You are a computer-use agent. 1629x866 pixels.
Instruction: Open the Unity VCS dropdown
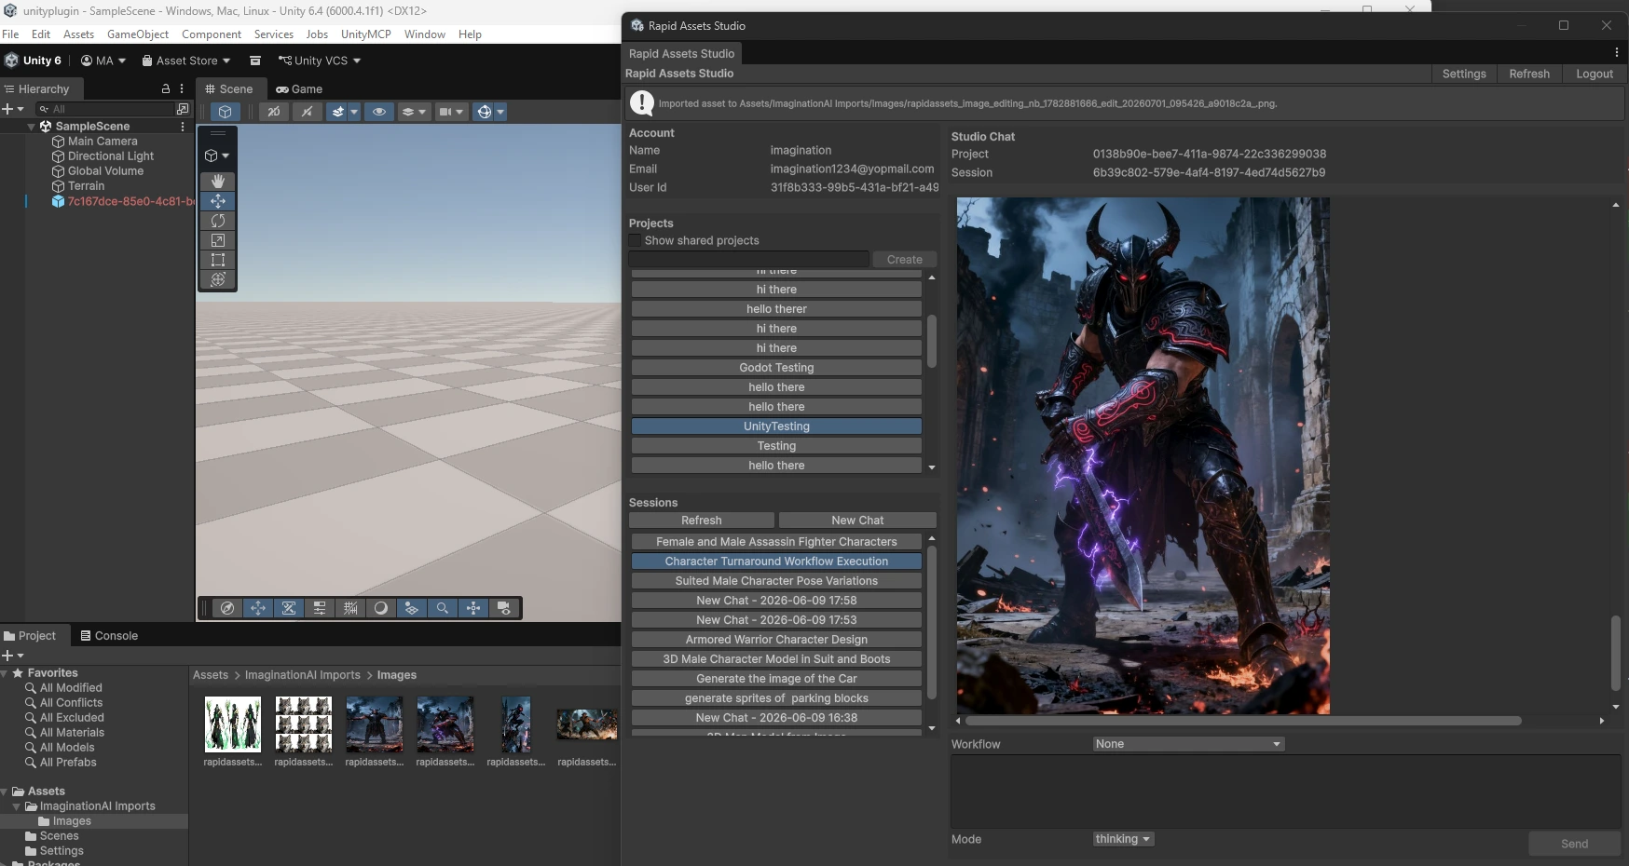[x=320, y=61]
